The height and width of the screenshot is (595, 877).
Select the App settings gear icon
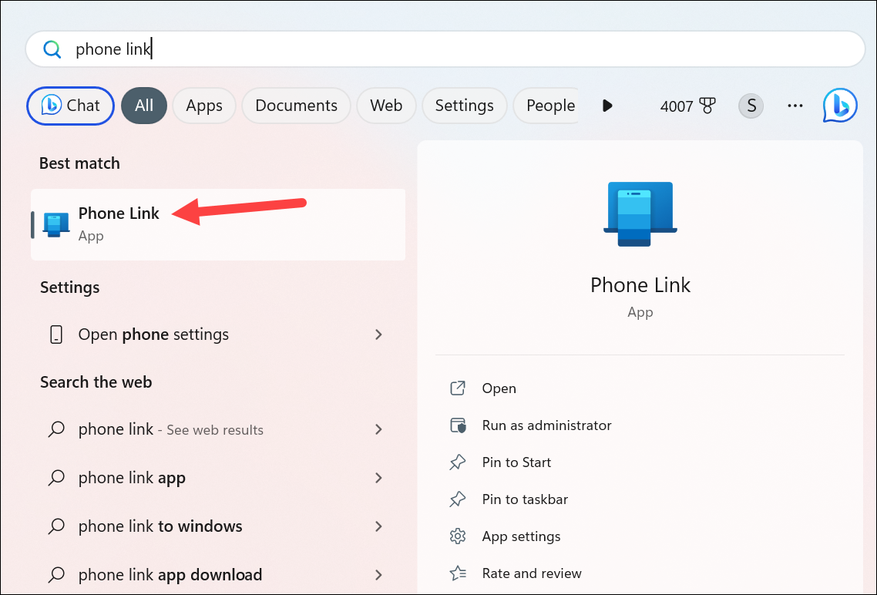[x=458, y=536]
